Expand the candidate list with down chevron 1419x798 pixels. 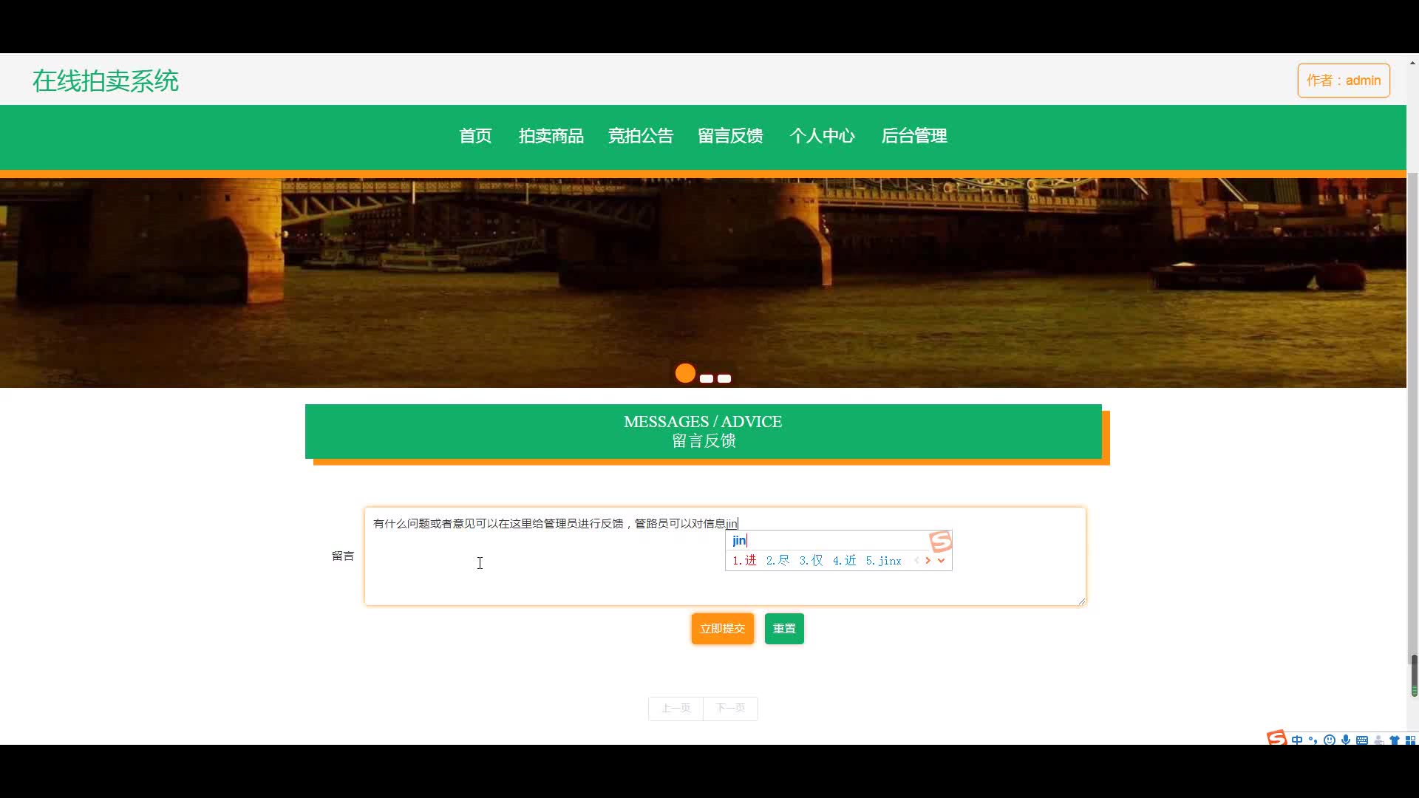coord(941,561)
